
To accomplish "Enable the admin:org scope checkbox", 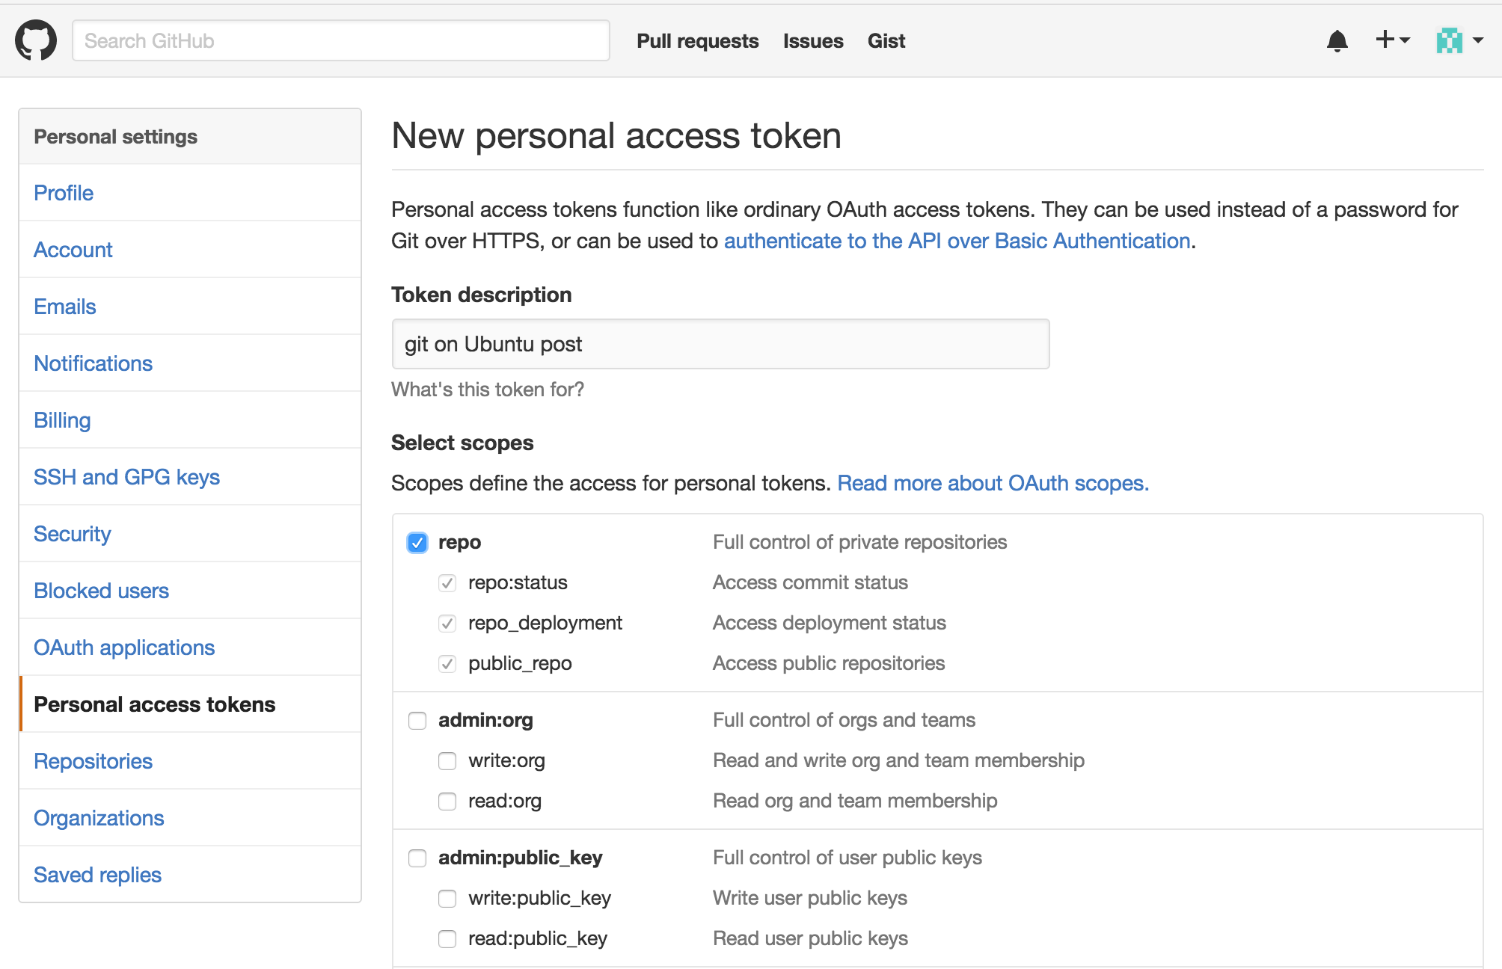I will click(417, 720).
